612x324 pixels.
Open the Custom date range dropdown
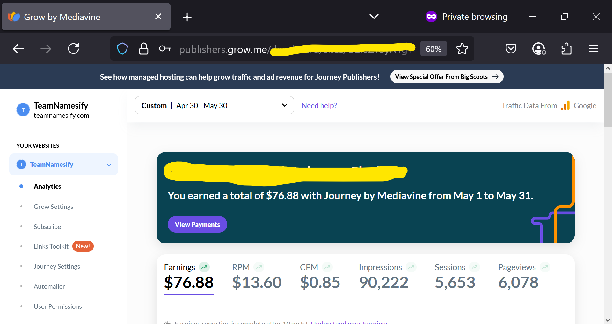click(214, 105)
